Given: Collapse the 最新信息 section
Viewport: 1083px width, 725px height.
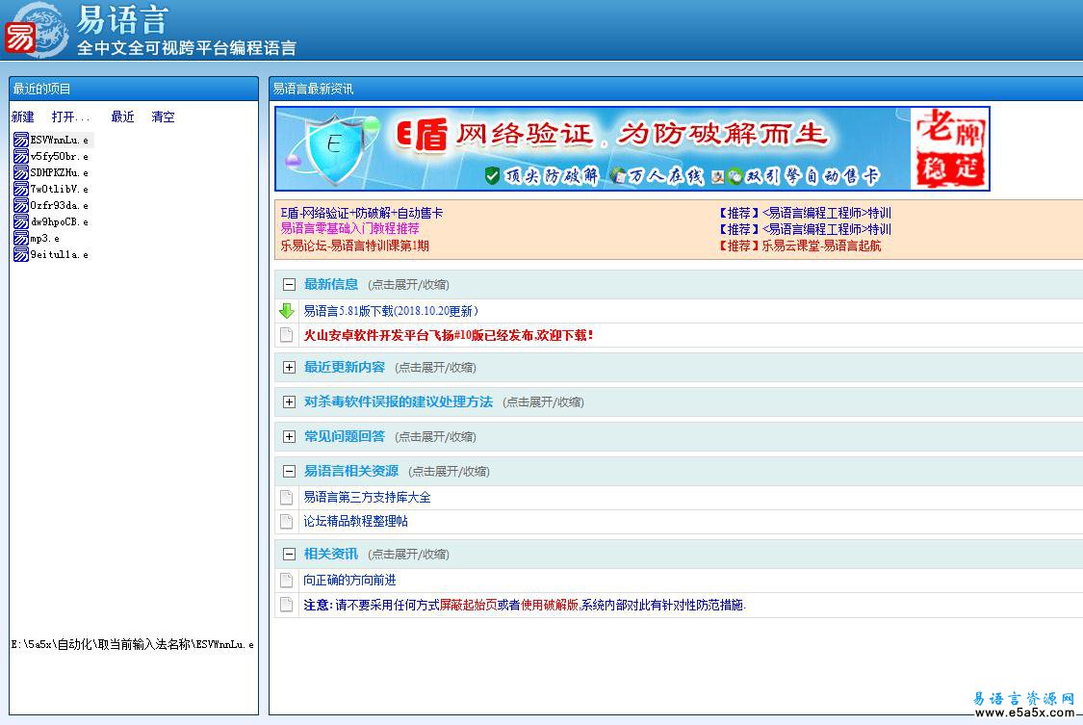Looking at the screenshot, I should (290, 284).
